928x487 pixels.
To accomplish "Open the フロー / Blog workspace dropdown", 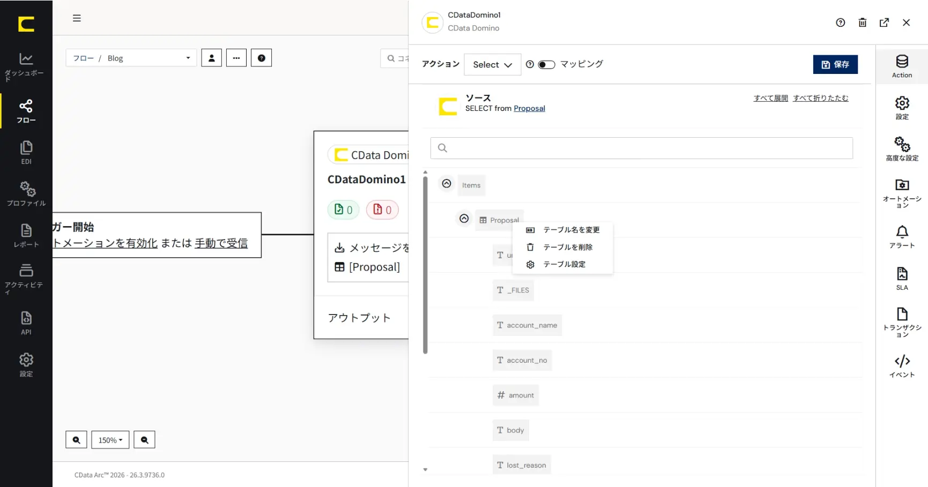I will click(131, 58).
